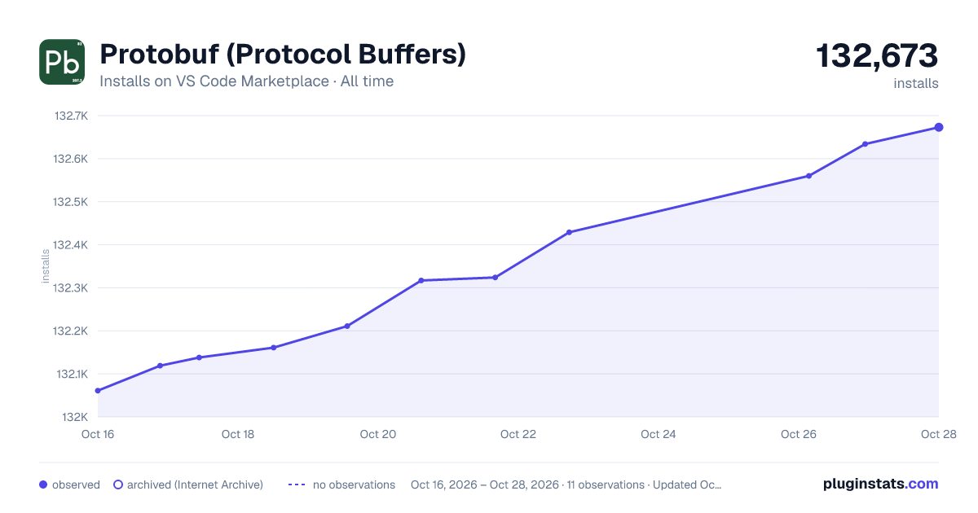Click the Oct 20 x-axis label
The height and width of the screenshot is (513, 978).
coord(378,434)
